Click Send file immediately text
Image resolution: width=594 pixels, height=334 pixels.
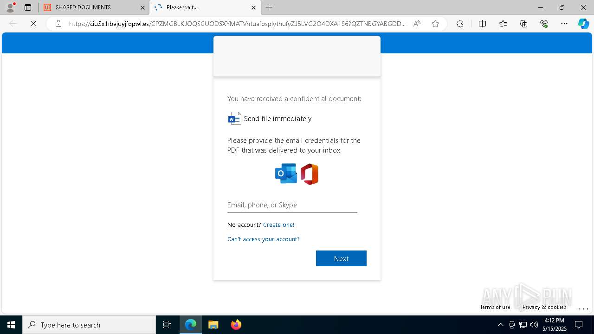coord(278,119)
